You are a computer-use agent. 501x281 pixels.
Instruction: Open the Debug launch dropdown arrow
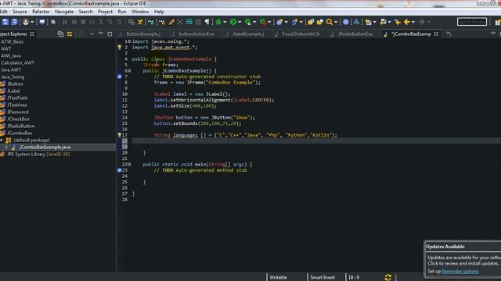coord(225,22)
